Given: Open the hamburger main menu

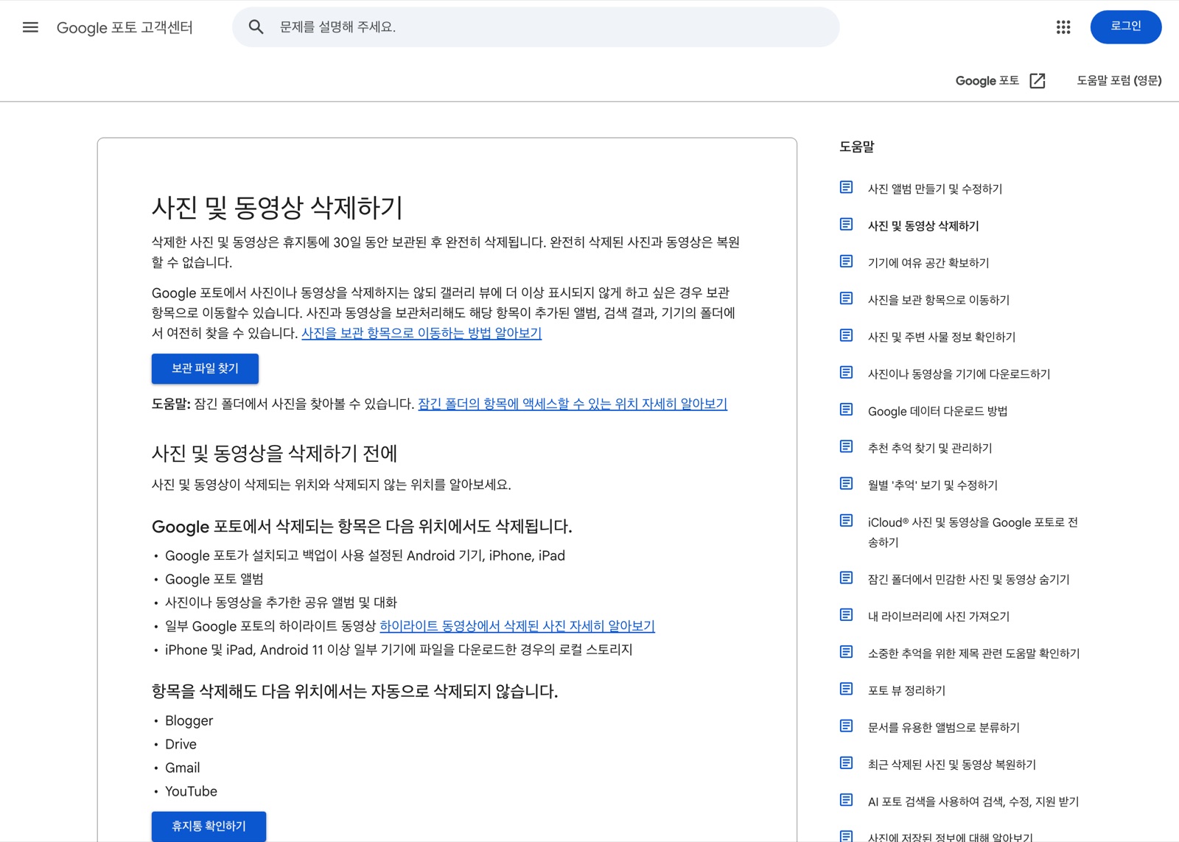Looking at the screenshot, I should [30, 27].
